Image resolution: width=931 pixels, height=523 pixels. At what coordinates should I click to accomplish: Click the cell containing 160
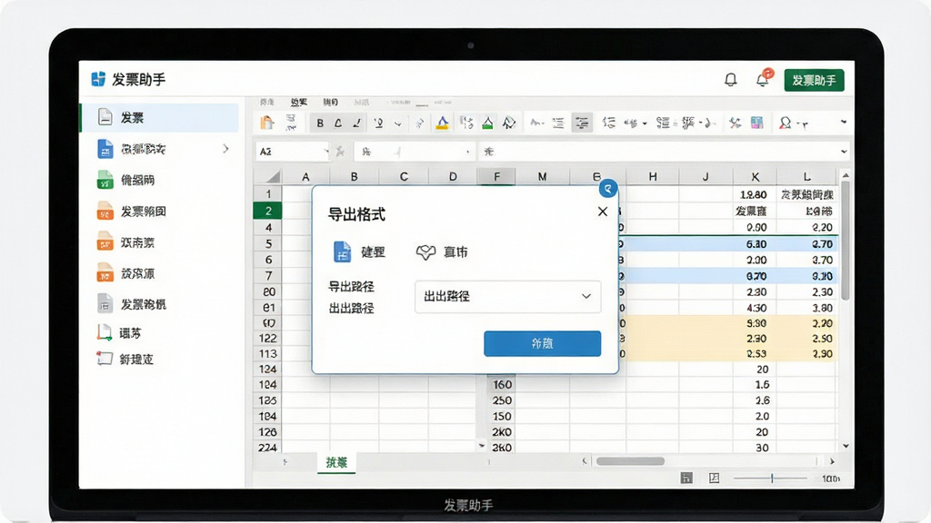[502, 385]
